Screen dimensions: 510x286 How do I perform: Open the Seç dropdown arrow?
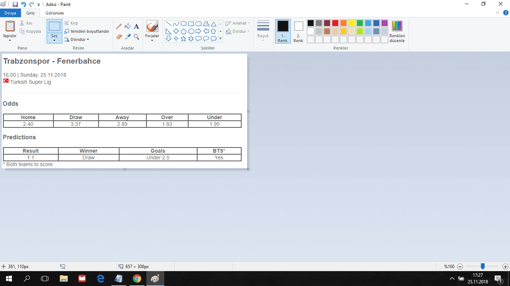55,40
